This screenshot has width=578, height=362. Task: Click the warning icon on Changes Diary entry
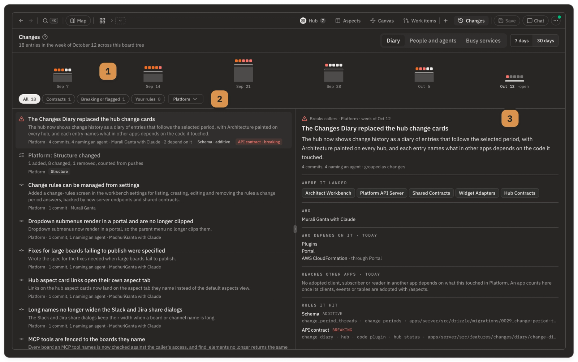(x=22, y=119)
